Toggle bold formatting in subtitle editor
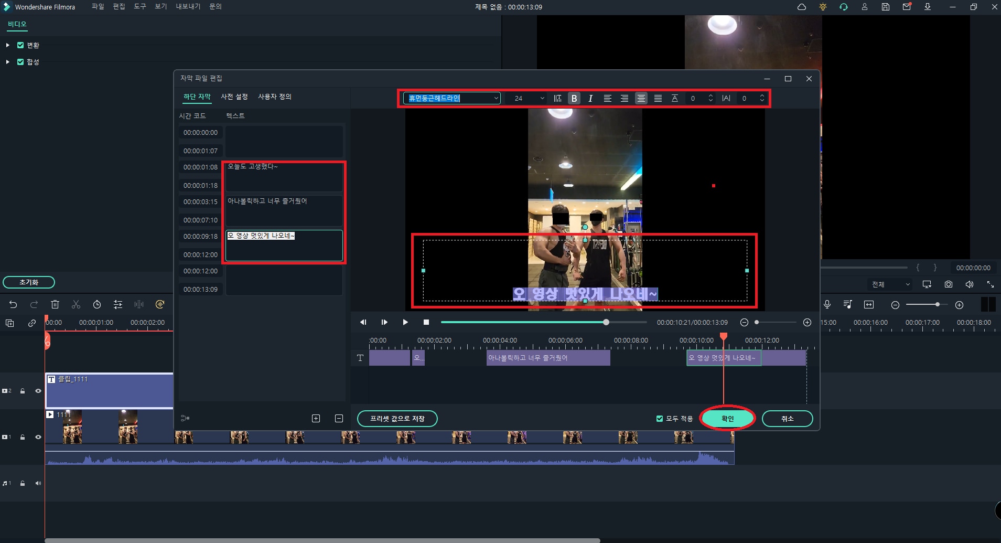Image resolution: width=1001 pixels, height=543 pixels. [x=574, y=98]
